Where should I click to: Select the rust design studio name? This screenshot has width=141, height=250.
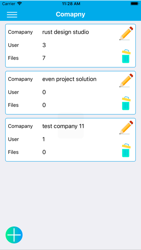(x=65, y=32)
